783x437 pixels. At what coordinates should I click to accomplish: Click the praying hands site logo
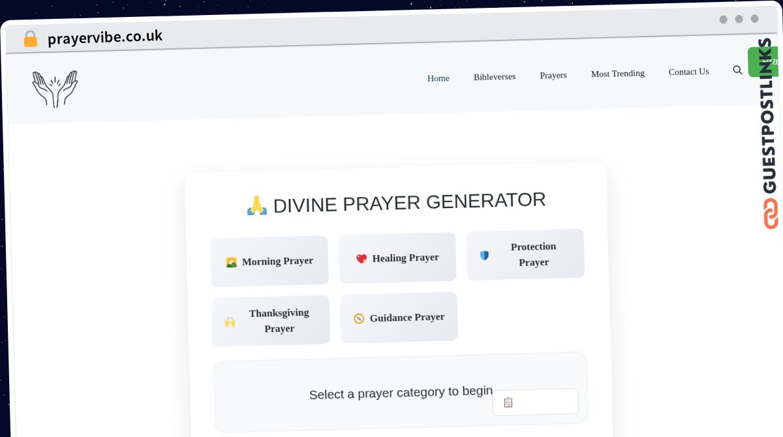tap(55, 89)
